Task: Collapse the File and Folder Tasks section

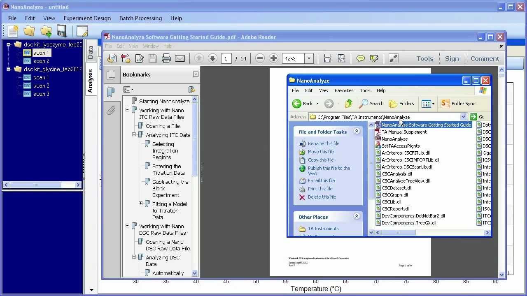Action: point(357,131)
